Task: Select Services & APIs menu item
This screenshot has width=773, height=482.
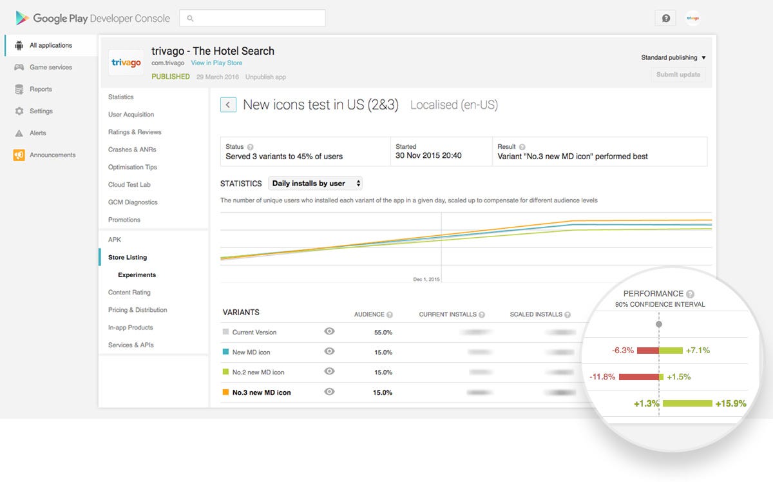Action: click(x=131, y=345)
